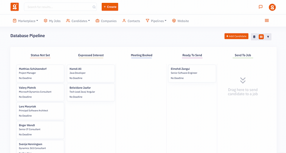Open the Contacts menu item

point(131,21)
